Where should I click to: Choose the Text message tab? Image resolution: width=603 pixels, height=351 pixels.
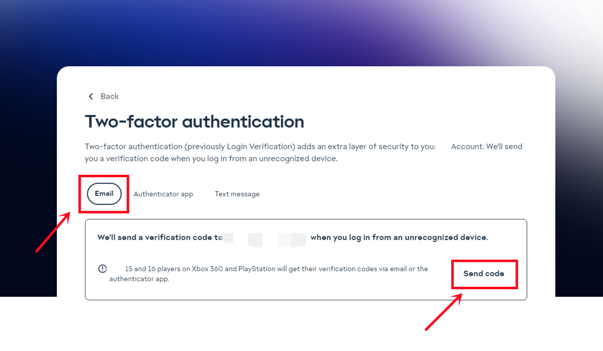[x=237, y=194]
